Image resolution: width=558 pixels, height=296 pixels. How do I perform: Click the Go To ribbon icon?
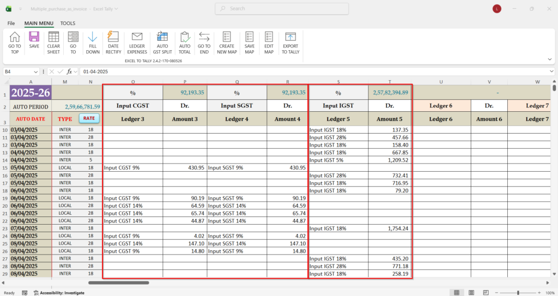[x=73, y=37]
